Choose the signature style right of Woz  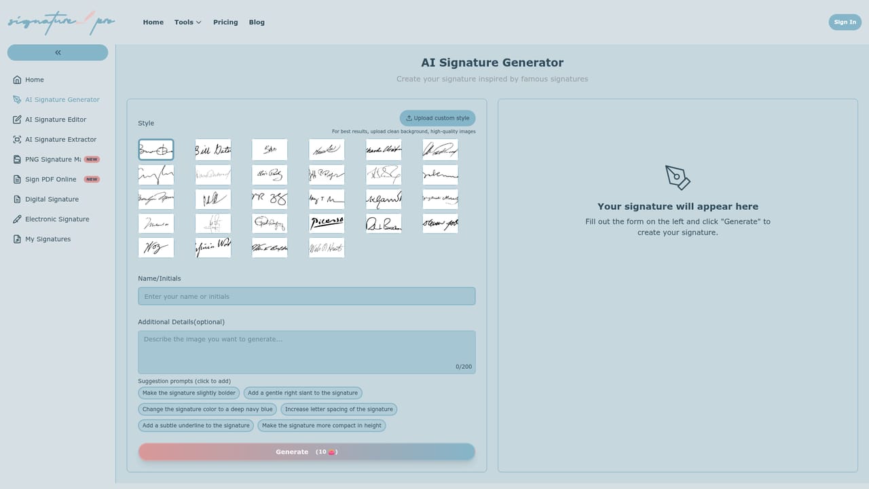[x=213, y=248]
